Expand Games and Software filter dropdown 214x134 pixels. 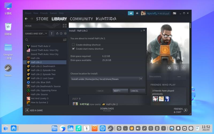click(x=36, y=33)
